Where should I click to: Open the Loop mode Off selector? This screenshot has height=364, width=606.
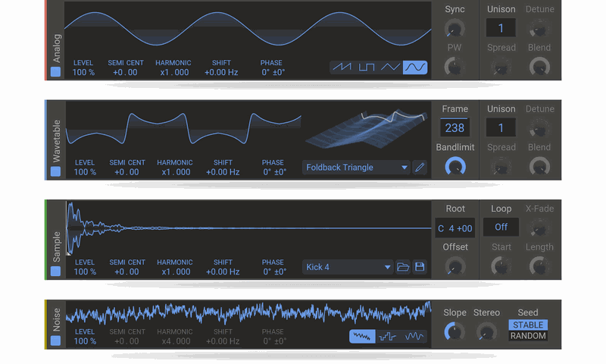coord(501,227)
